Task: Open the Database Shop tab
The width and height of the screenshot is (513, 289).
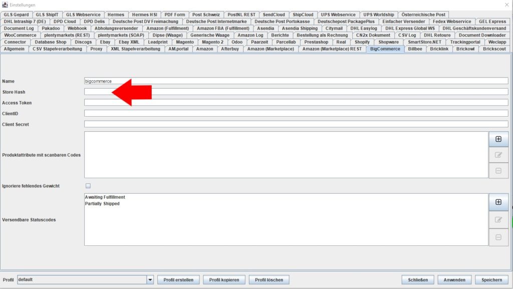Action: [x=51, y=42]
